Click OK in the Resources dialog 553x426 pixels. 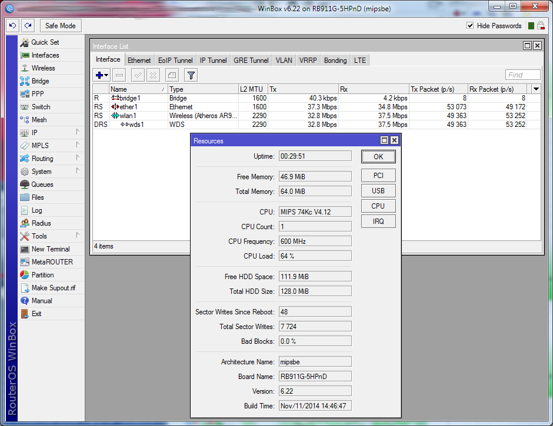[x=378, y=157]
